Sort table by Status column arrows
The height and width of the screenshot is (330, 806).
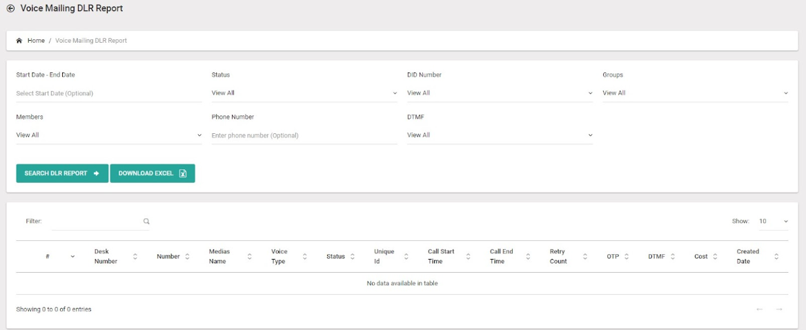[353, 257]
